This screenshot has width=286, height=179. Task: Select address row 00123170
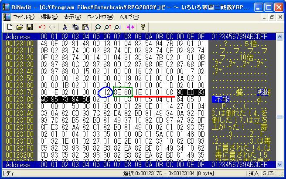click(x=20, y=92)
